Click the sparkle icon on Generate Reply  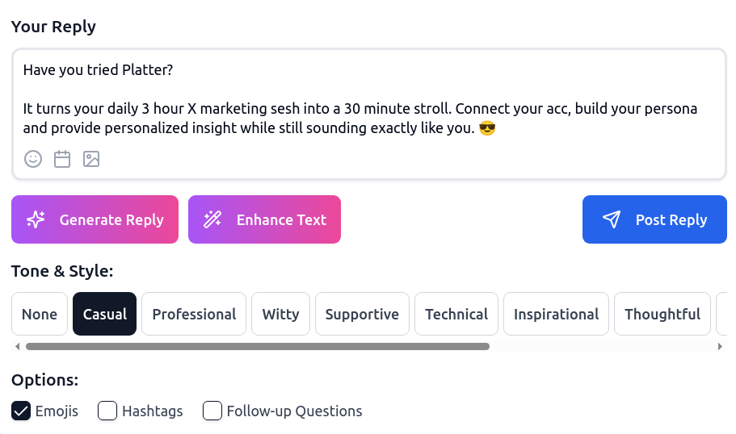36,219
